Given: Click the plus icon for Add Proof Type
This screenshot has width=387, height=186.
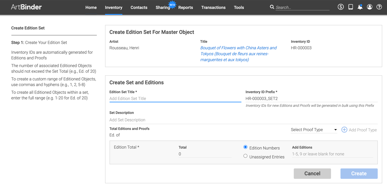Looking at the screenshot, I should tap(344, 130).
